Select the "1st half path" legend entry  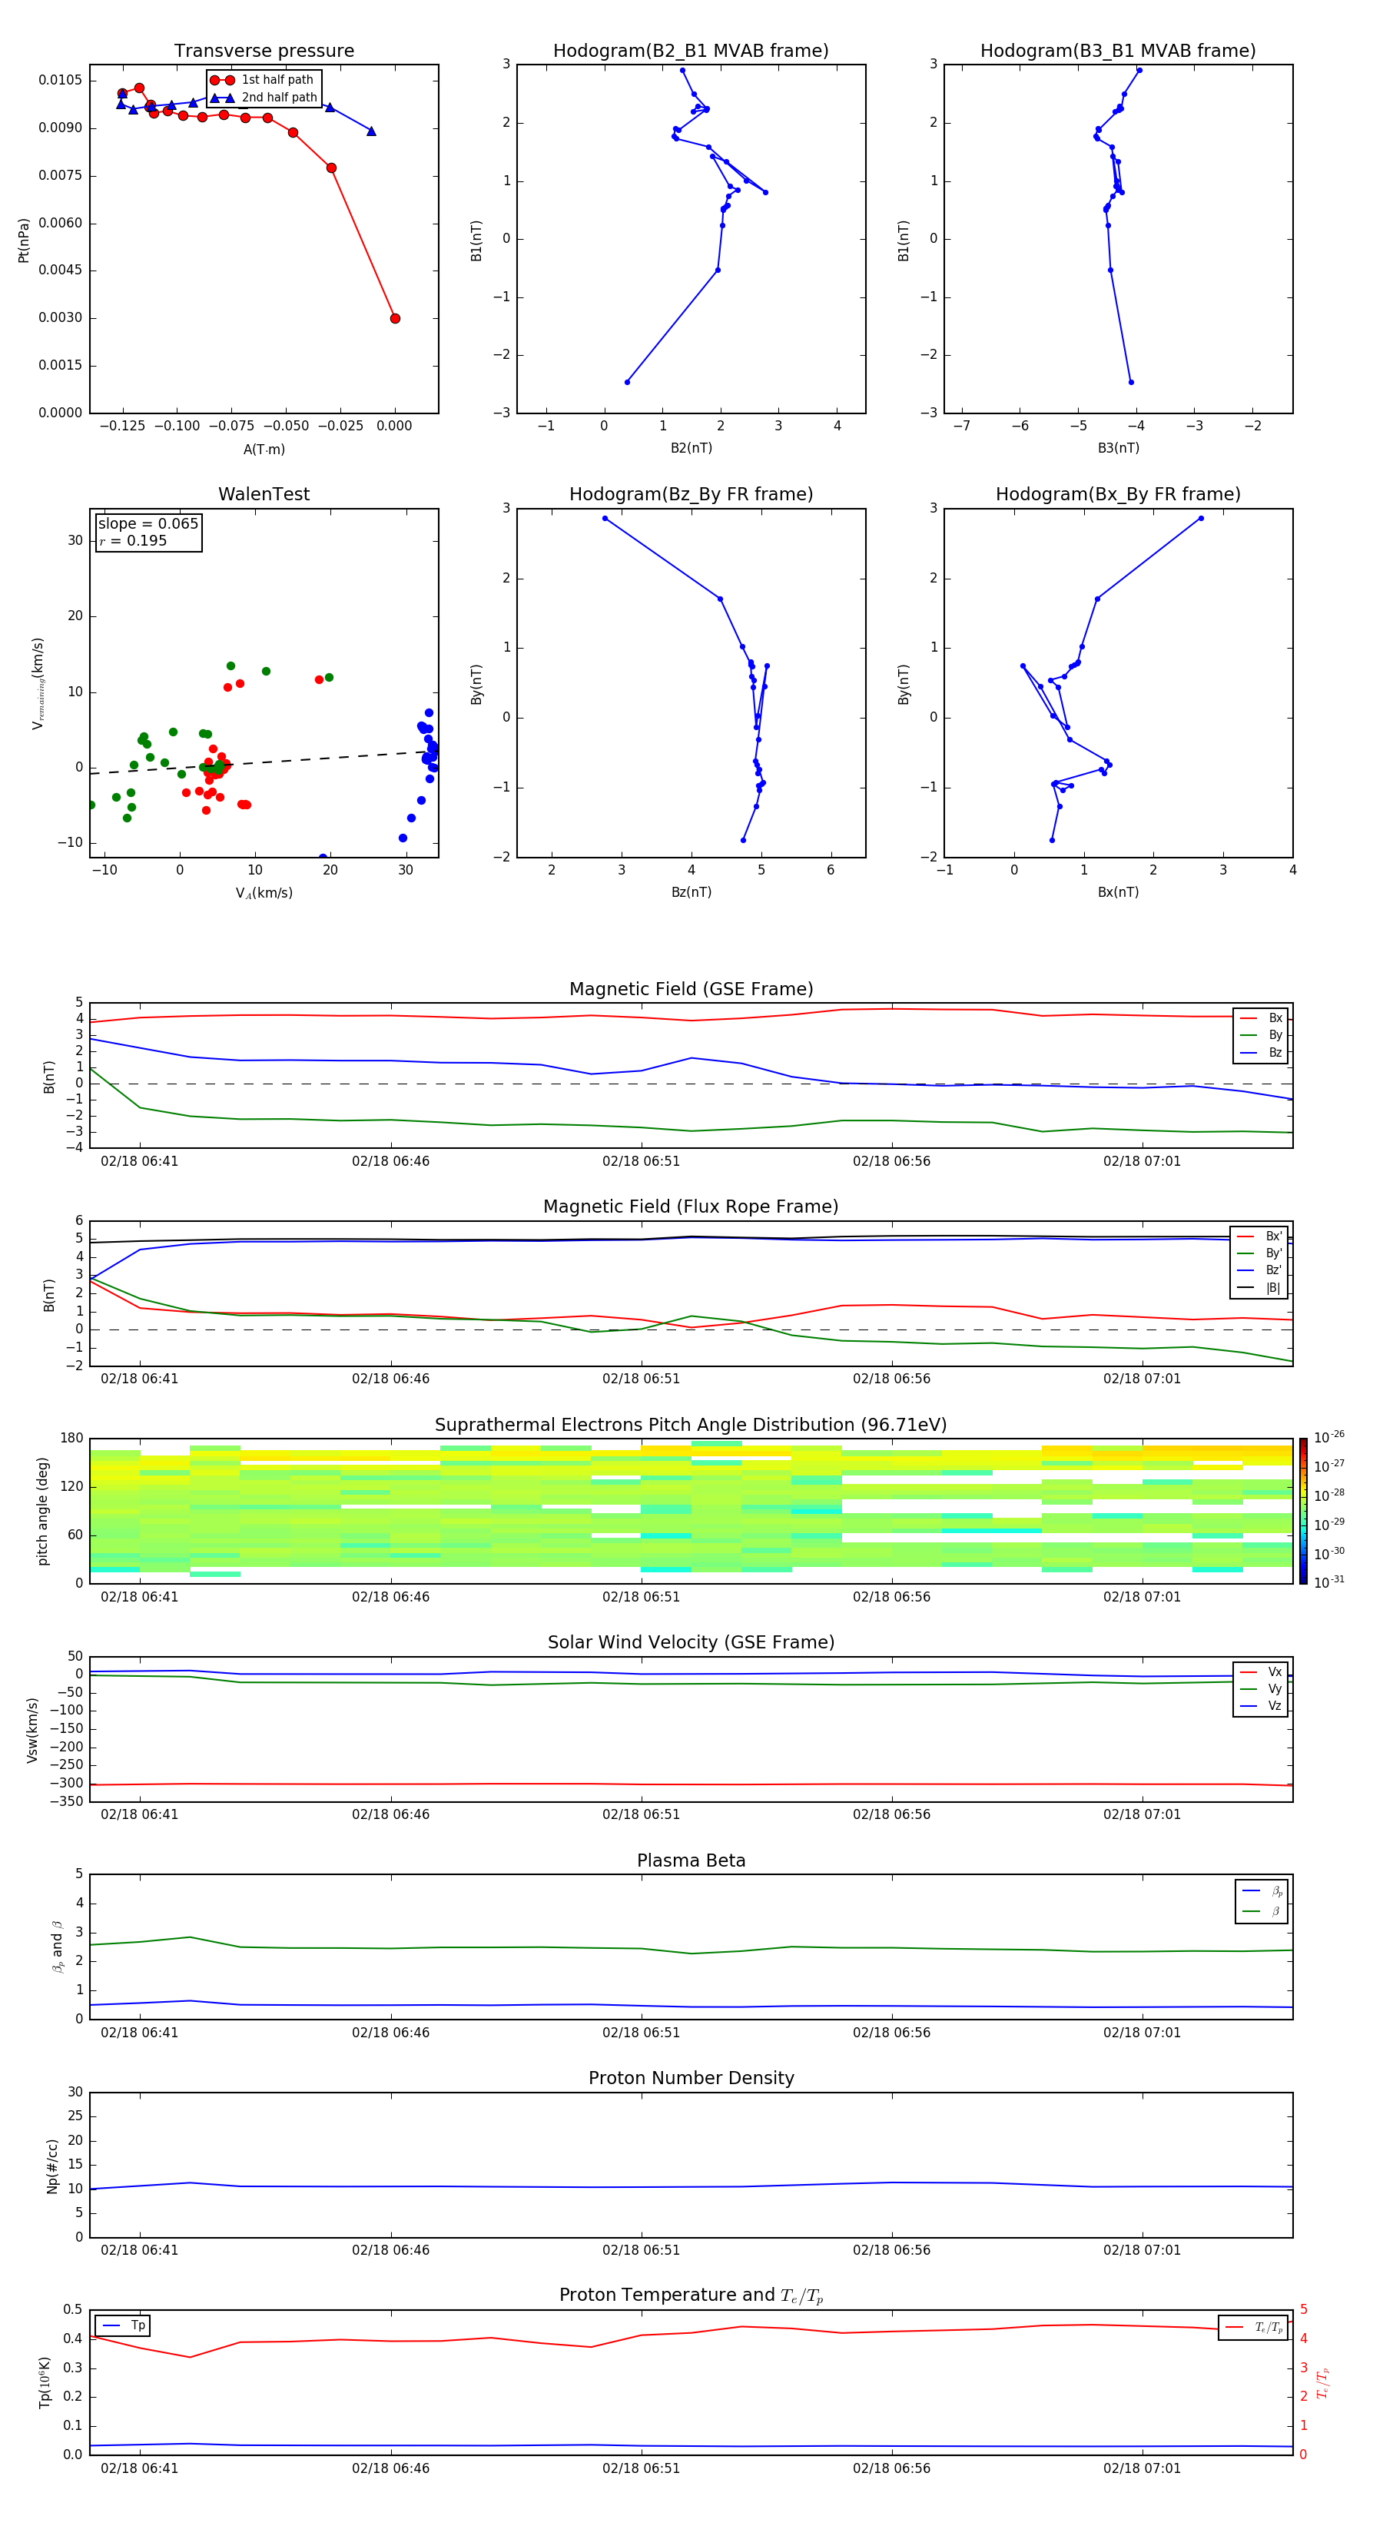(x=263, y=80)
